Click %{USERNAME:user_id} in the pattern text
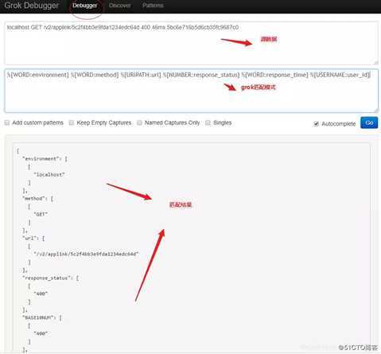Image resolution: width=381 pixels, height=354 pixels. tap(340, 75)
